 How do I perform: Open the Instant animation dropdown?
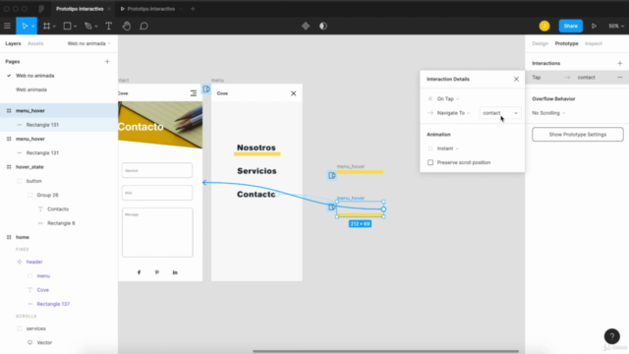click(448, 148)
